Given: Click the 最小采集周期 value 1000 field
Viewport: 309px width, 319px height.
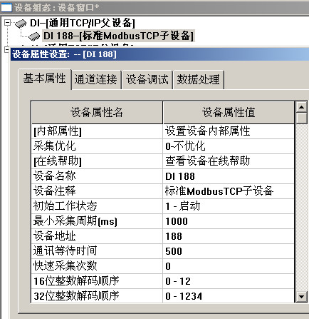Looking at the screenshot, I should 229,221.
